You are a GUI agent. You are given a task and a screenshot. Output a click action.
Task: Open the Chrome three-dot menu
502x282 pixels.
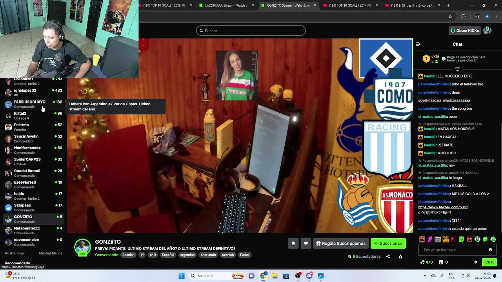pos(497,16)
